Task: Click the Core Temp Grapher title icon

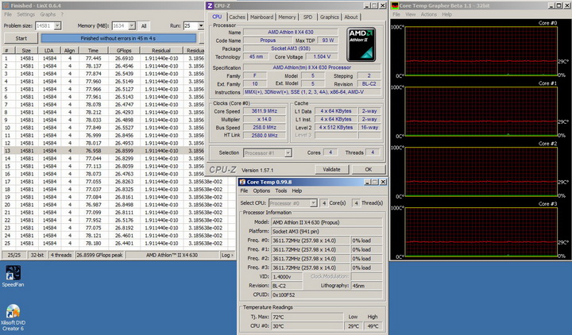Action: point(395,6)
